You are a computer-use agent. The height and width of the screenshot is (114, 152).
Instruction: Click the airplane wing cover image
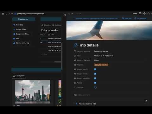tap(109, 30)
